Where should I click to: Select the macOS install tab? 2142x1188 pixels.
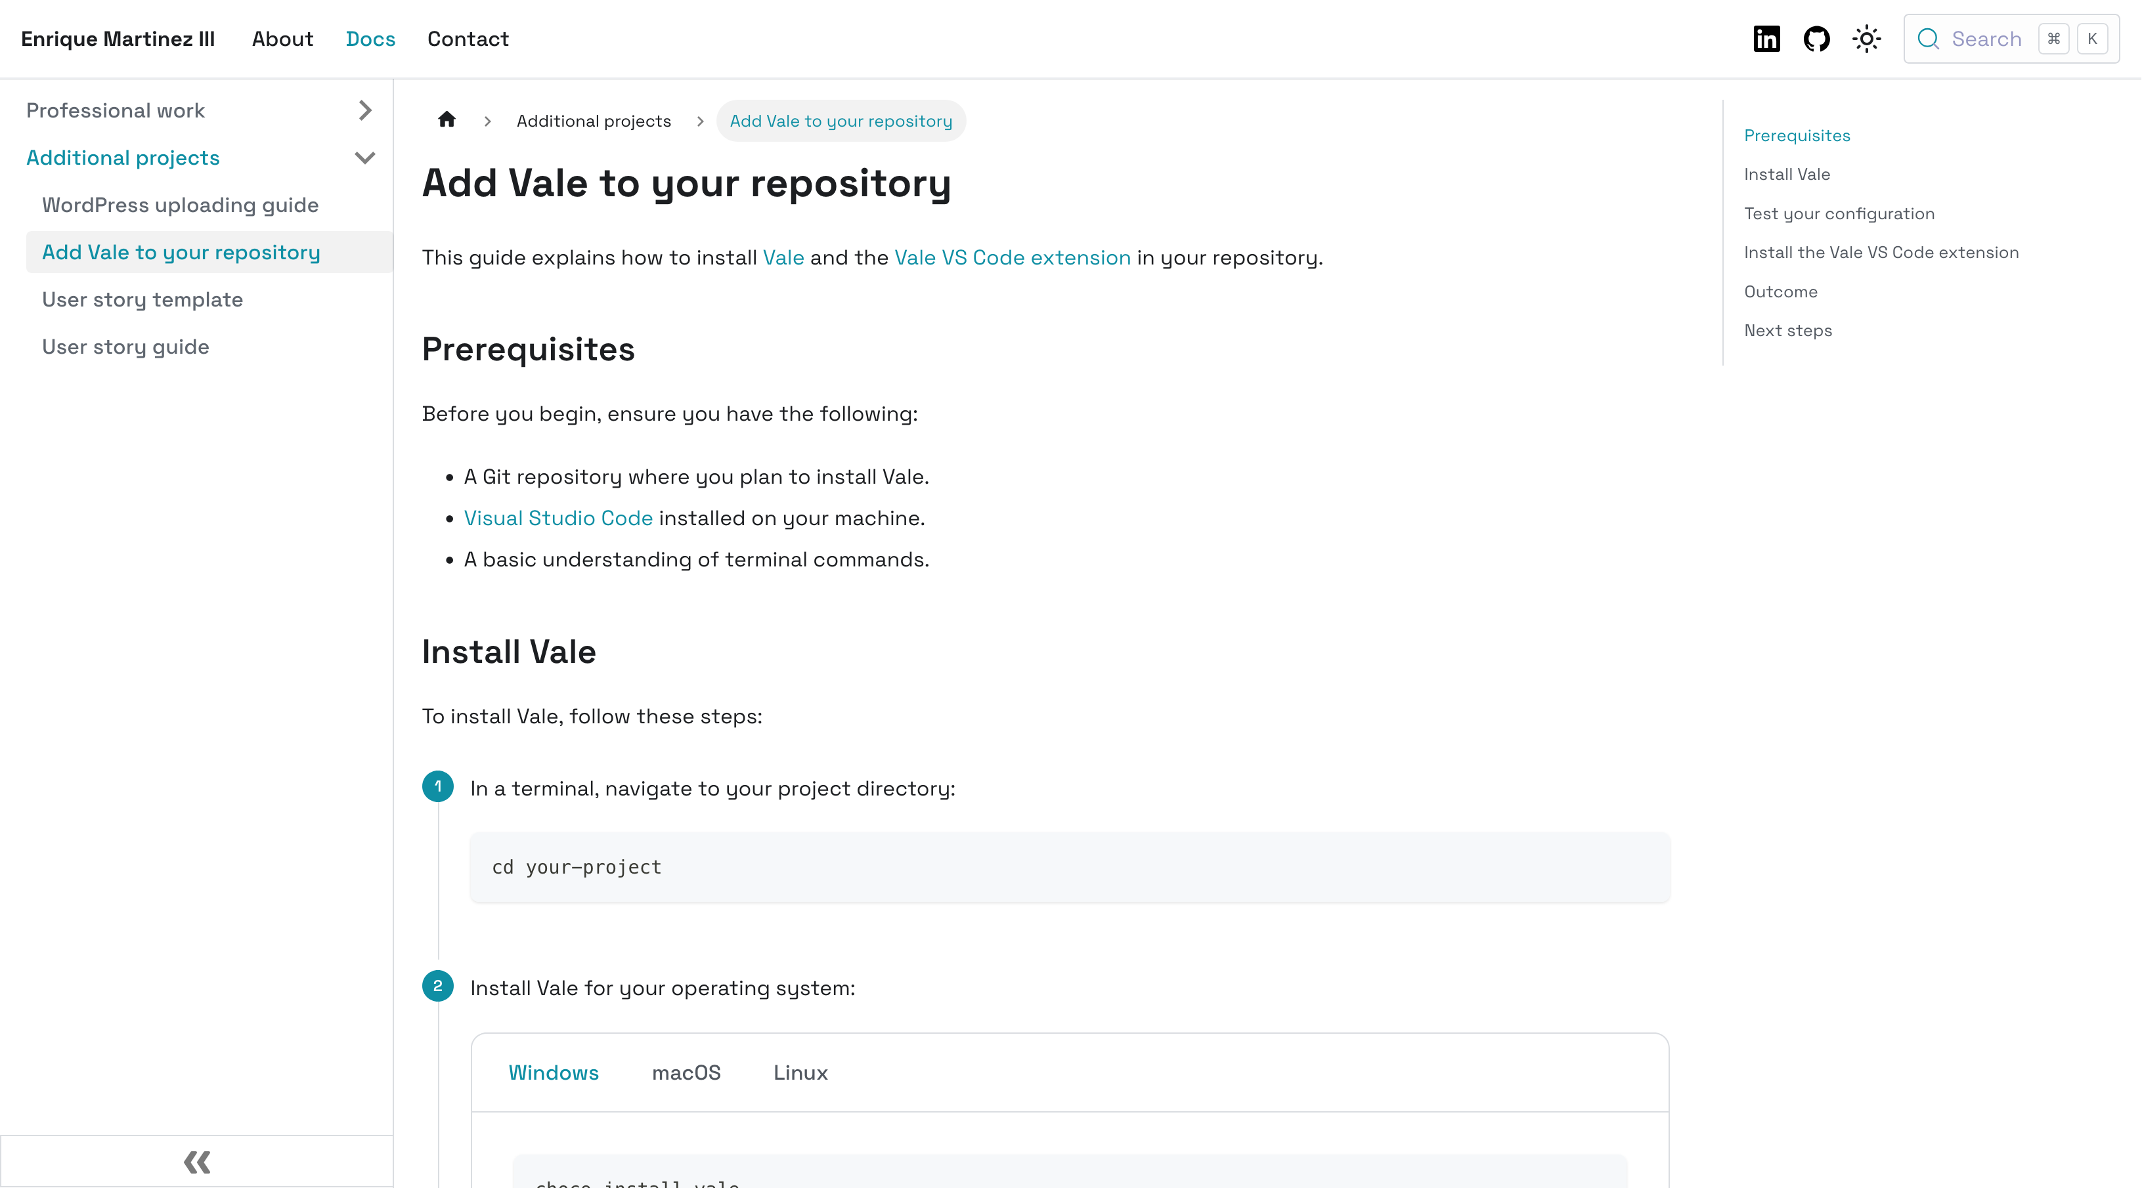686,1072
